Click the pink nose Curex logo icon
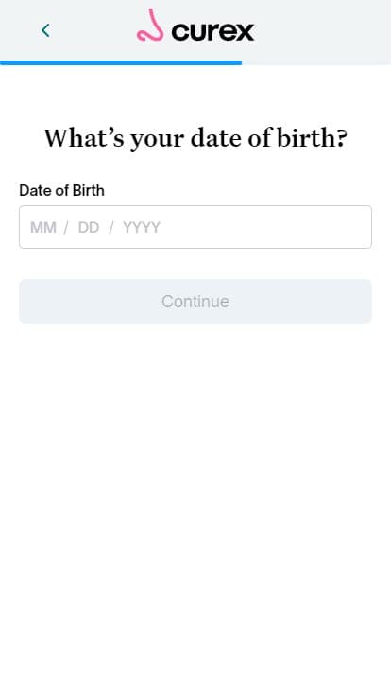Viewport: 391px width, 696px height. [x=150, y=26]
